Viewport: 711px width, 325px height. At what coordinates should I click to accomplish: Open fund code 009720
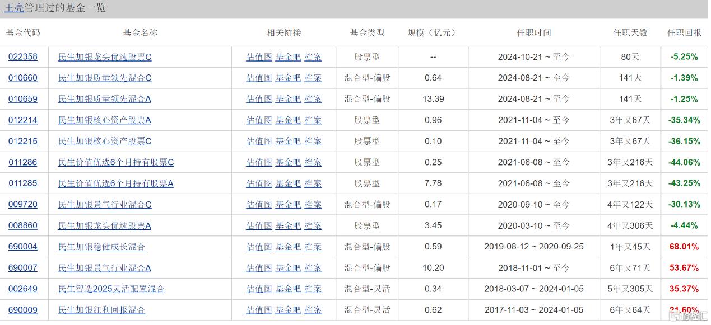23,205
